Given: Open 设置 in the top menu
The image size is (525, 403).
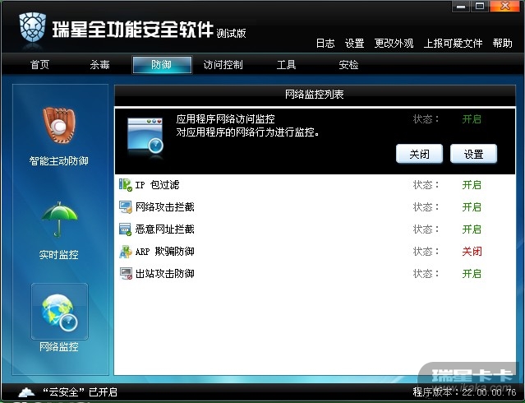Looking at the screenshot, I should click(x=355, y=44).
